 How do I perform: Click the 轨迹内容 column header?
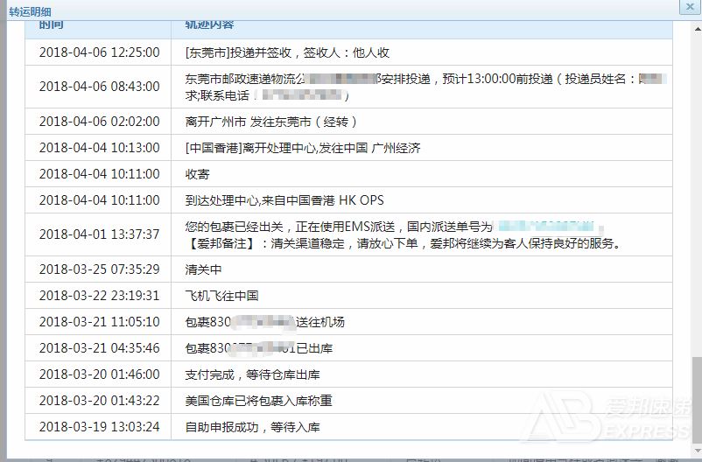click(209, 24)
